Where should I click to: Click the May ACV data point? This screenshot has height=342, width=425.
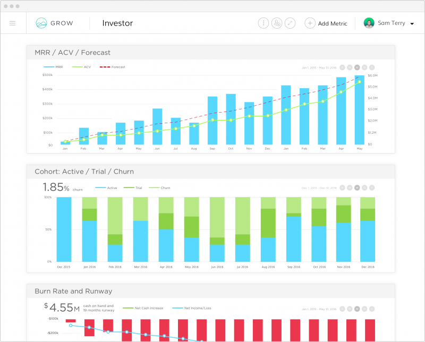360,82
